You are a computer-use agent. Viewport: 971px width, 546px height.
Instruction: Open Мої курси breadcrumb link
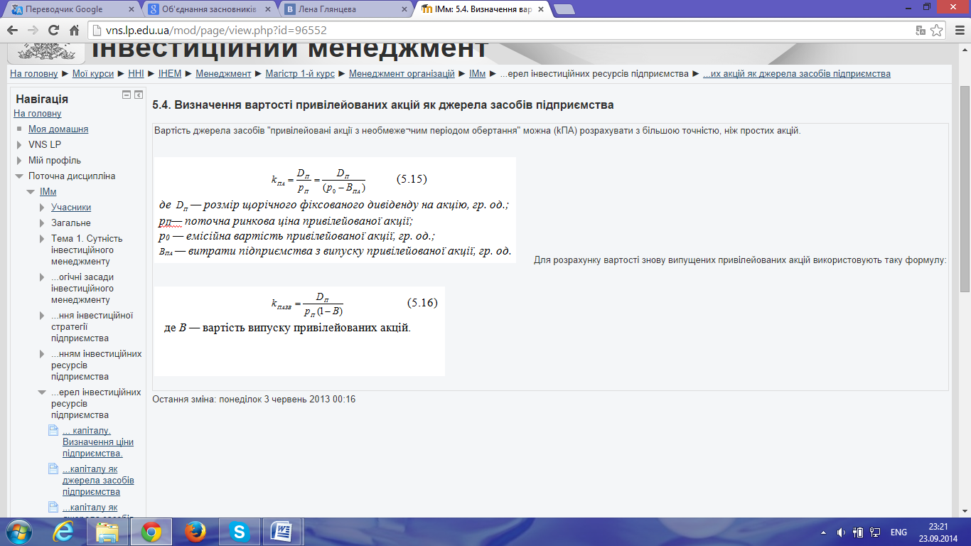[x=94, y=74]
